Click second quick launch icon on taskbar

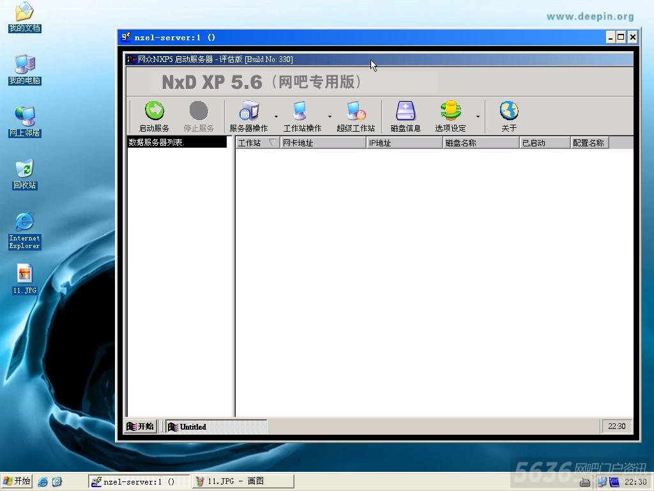57,482
